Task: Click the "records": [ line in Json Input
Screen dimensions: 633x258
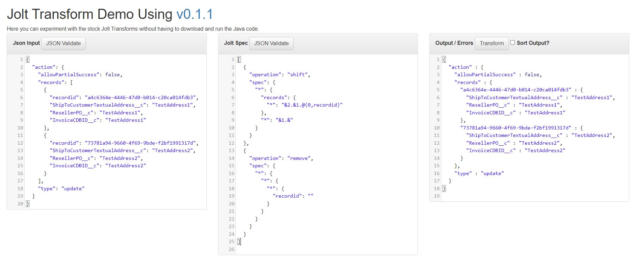Action: point(55,82)
